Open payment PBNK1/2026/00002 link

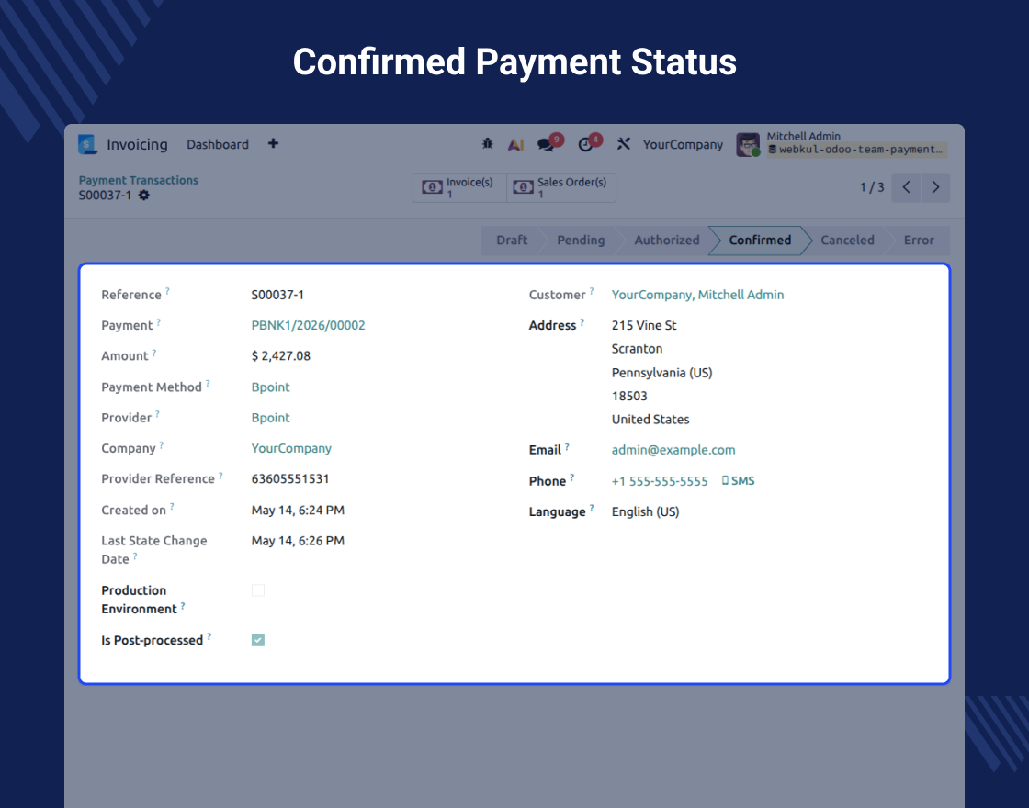tap(308, 325)
